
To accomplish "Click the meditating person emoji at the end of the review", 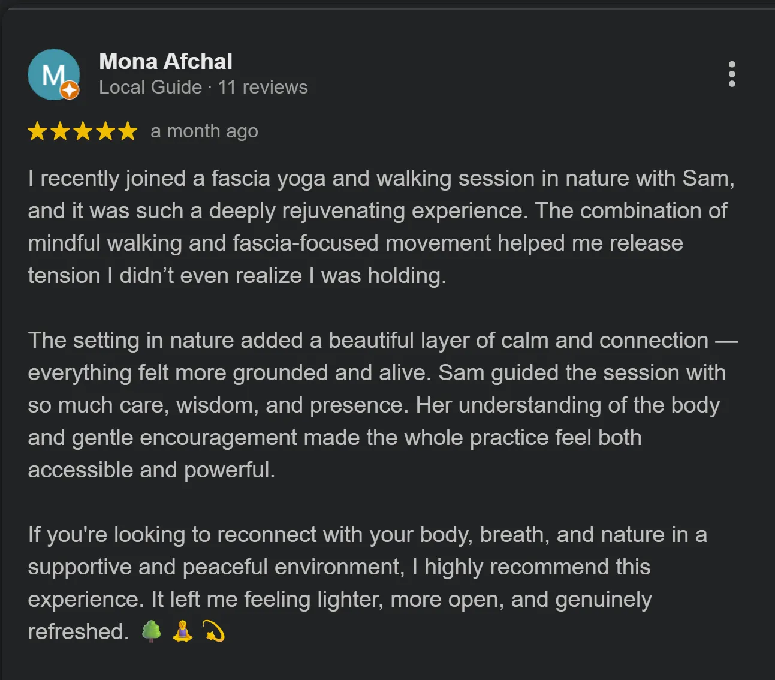I will [x=183, y=631].
